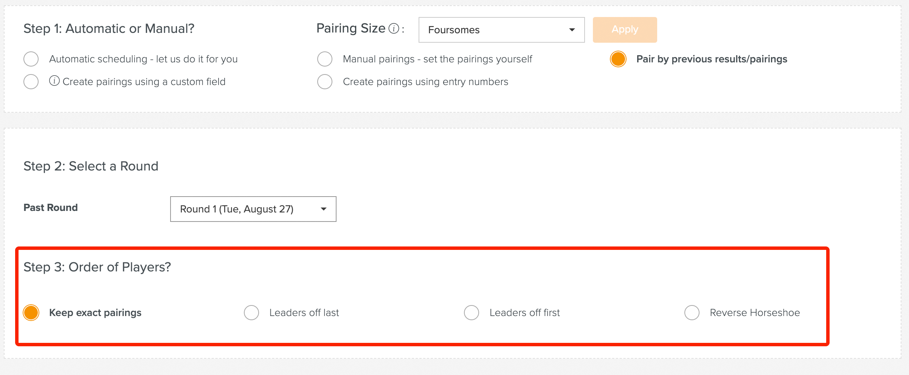Image resolution: width=909 pixels, height=375 pixels.
Task: Click the Apply button
Action: [625, 30]
